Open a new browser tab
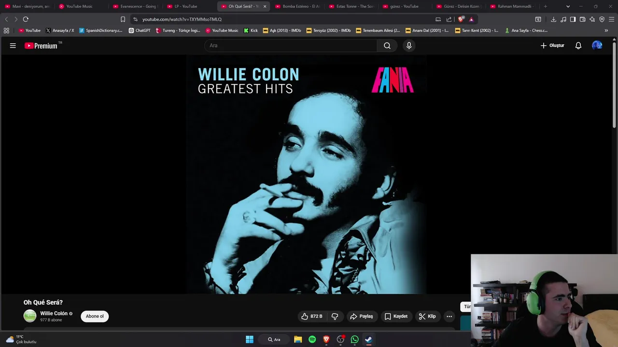The width and height of the screenshot is (618, 347). tap(546, 6)
